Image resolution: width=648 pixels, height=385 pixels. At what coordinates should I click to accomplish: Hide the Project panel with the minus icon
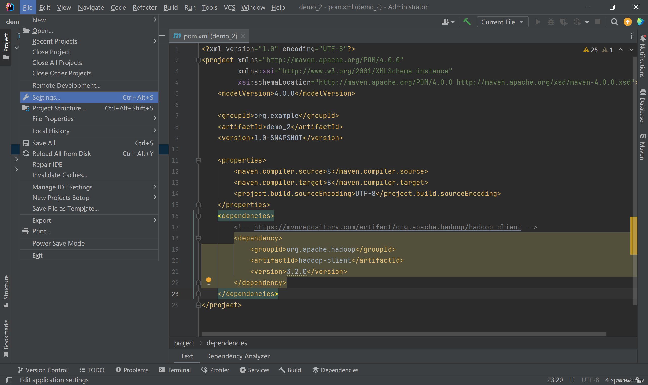[162, 36]
